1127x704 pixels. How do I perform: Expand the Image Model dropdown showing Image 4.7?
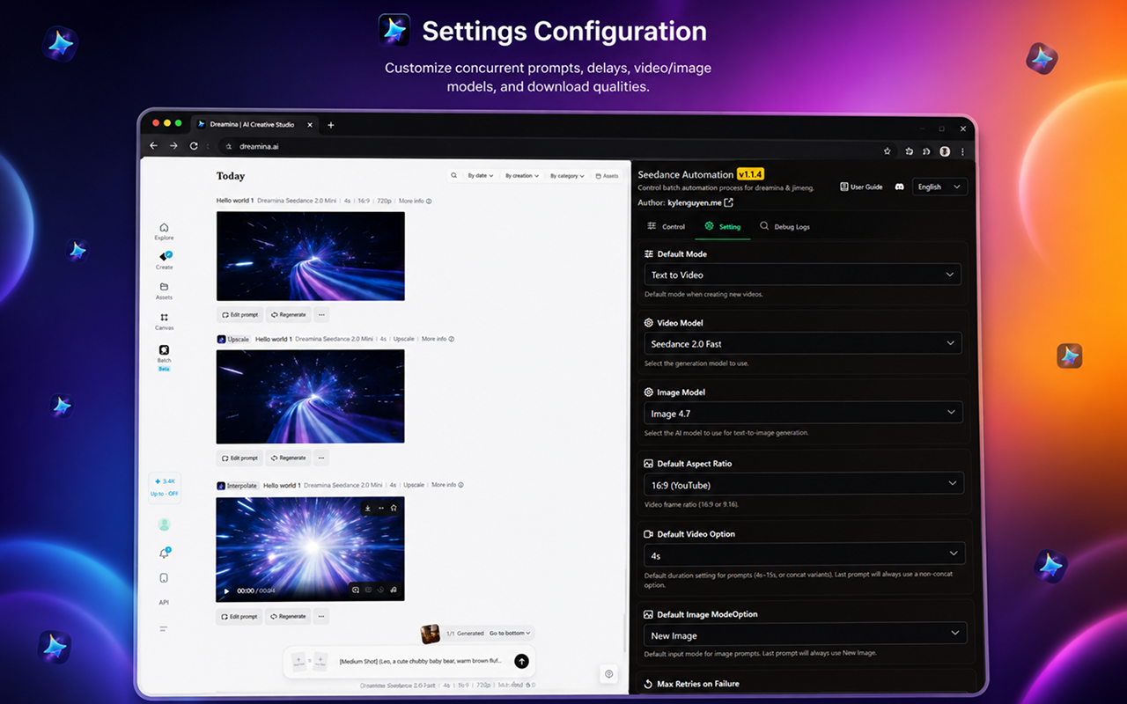point(803,413)
